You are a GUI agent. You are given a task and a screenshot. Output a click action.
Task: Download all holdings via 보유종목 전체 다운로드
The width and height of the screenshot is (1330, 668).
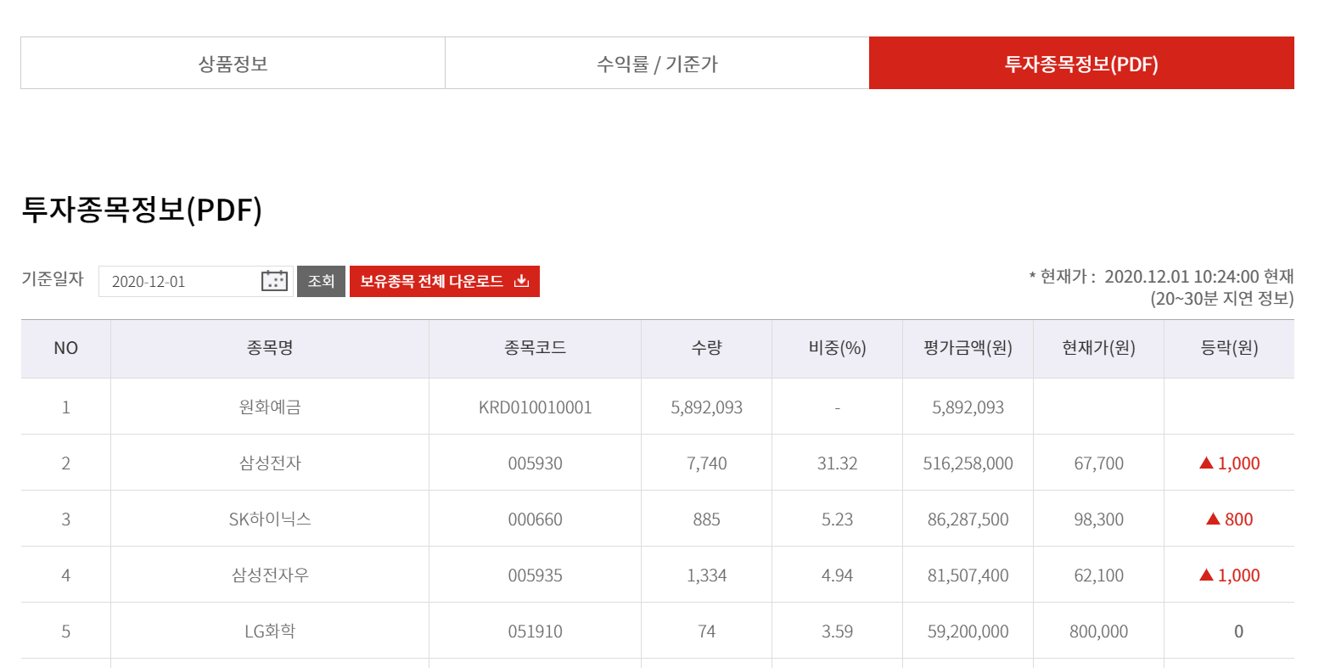point(445,281)
